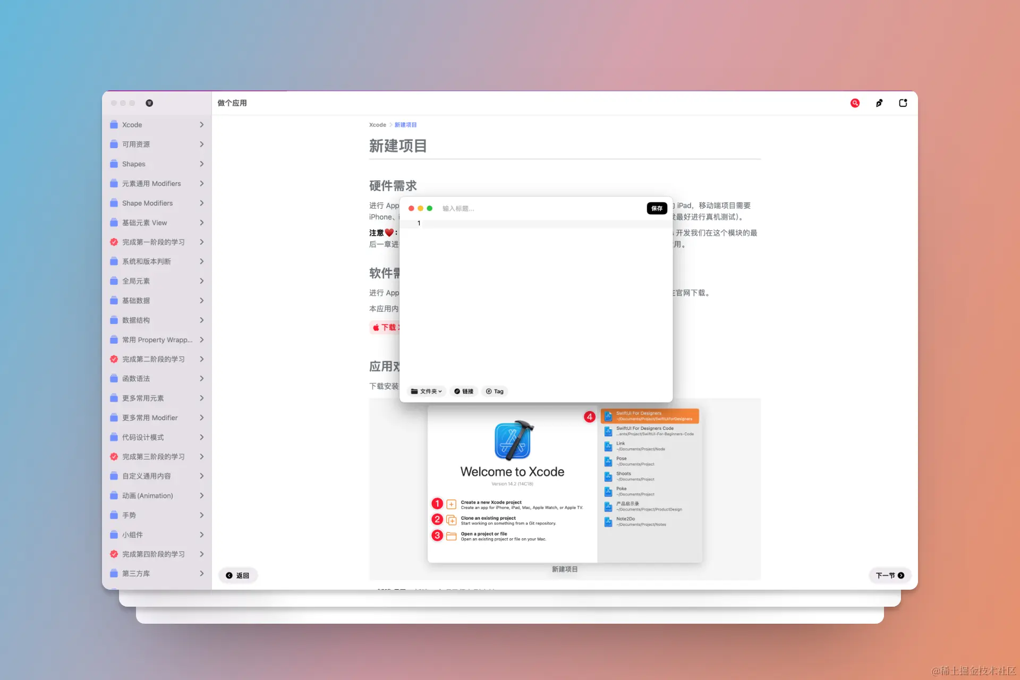Click the Tag hash icon button
The image size is (1020, 680).
495,392
